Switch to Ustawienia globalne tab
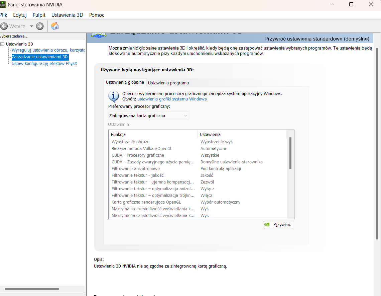The height and width of the screenshot is (296, 381). click(125, 82)
